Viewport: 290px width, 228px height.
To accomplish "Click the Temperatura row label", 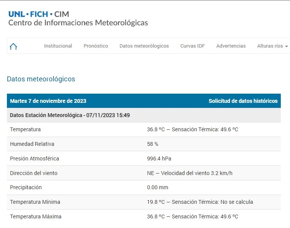I will [25, 130].
